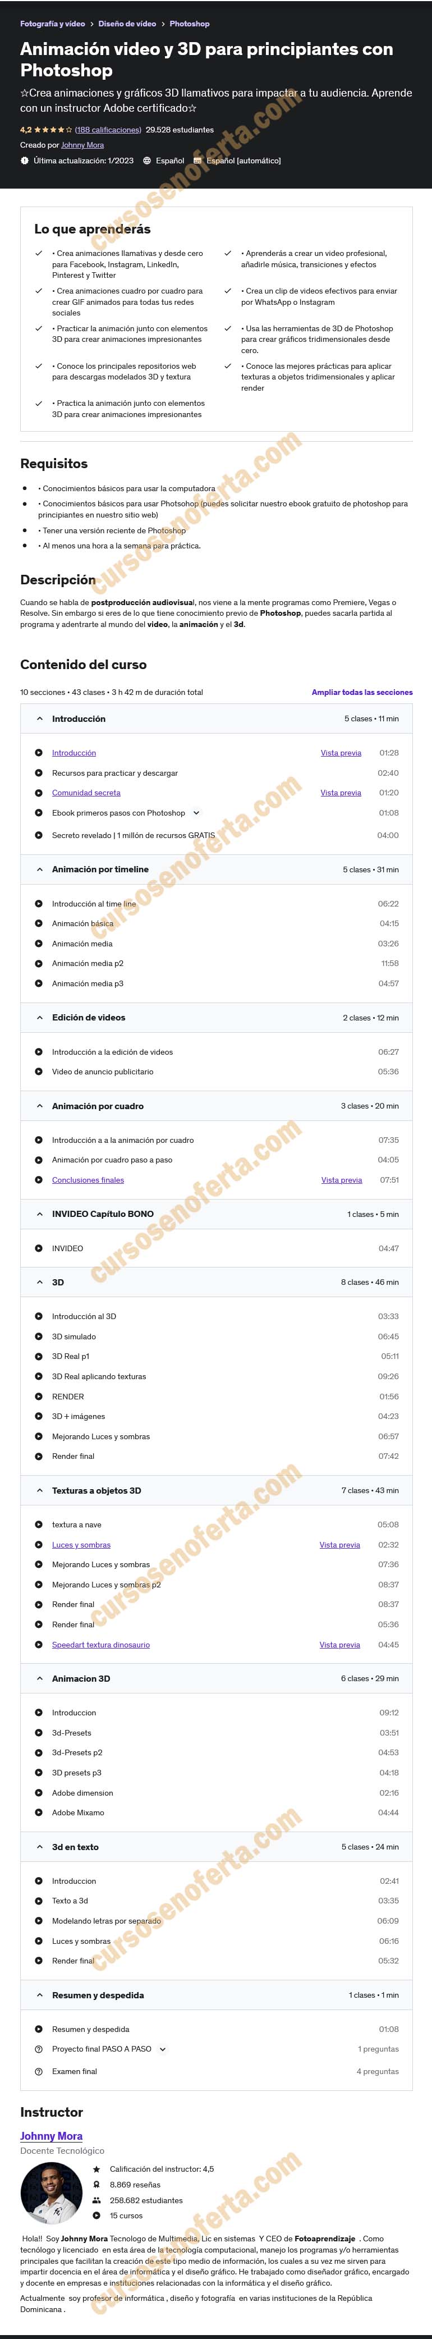
Task: Click the play icon next to 3D simulado
Action: click(38, 1336)
